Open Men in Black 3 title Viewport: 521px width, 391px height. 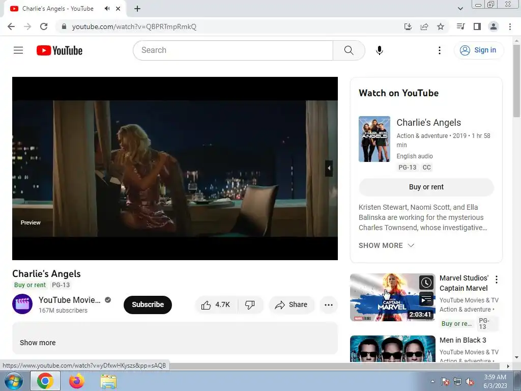[x=462, y=340]
